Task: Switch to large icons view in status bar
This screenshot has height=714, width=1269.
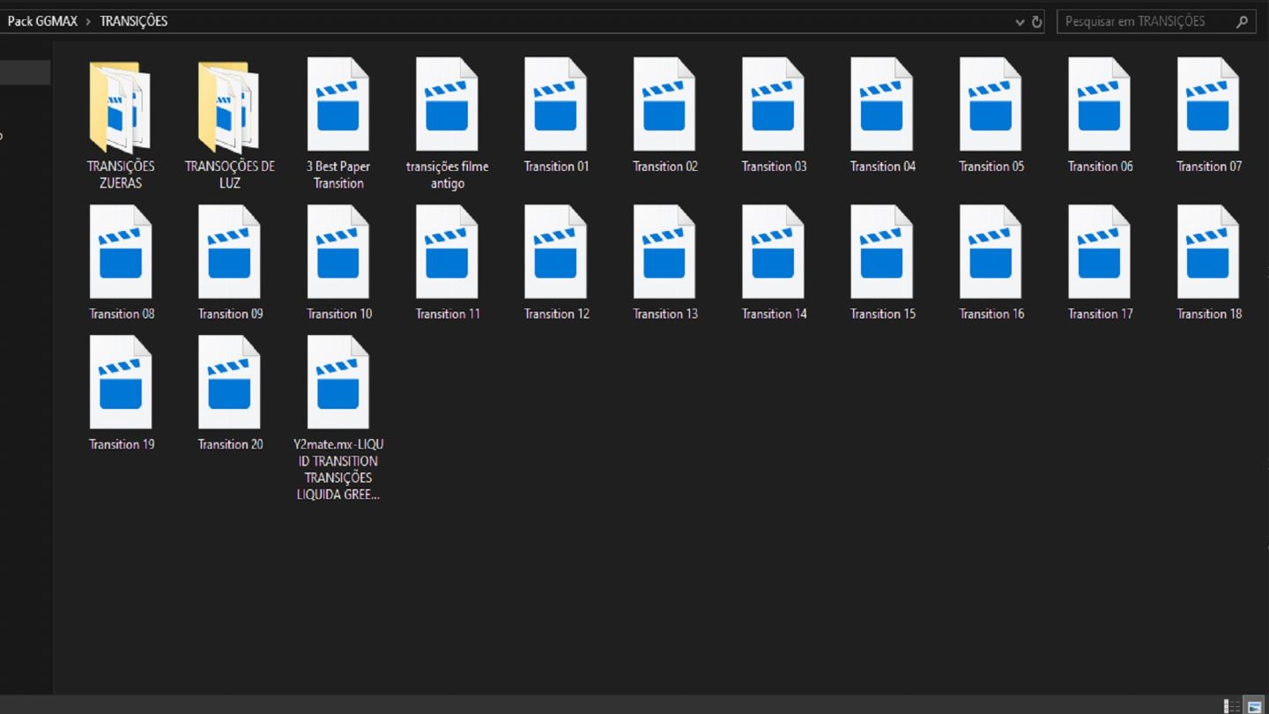Action: [x=1254, y=706]
